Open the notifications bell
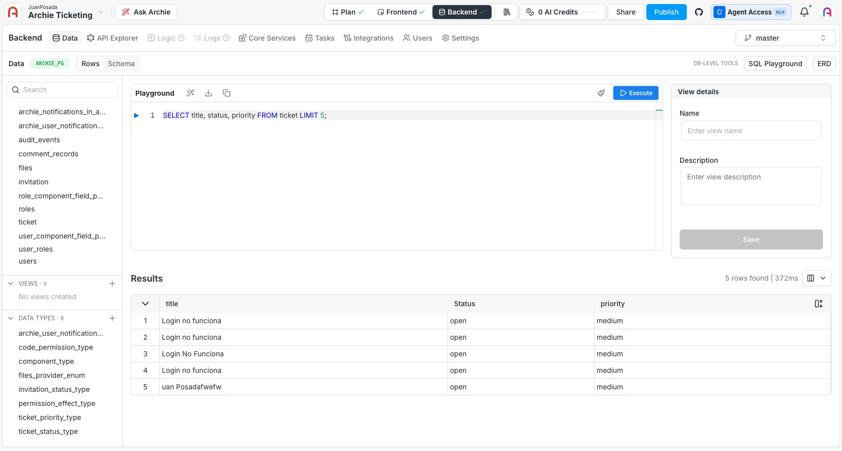 point(804,12)
